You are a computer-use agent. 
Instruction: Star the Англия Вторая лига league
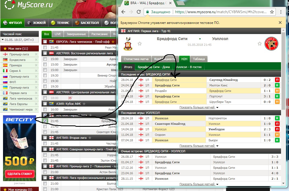90,138
